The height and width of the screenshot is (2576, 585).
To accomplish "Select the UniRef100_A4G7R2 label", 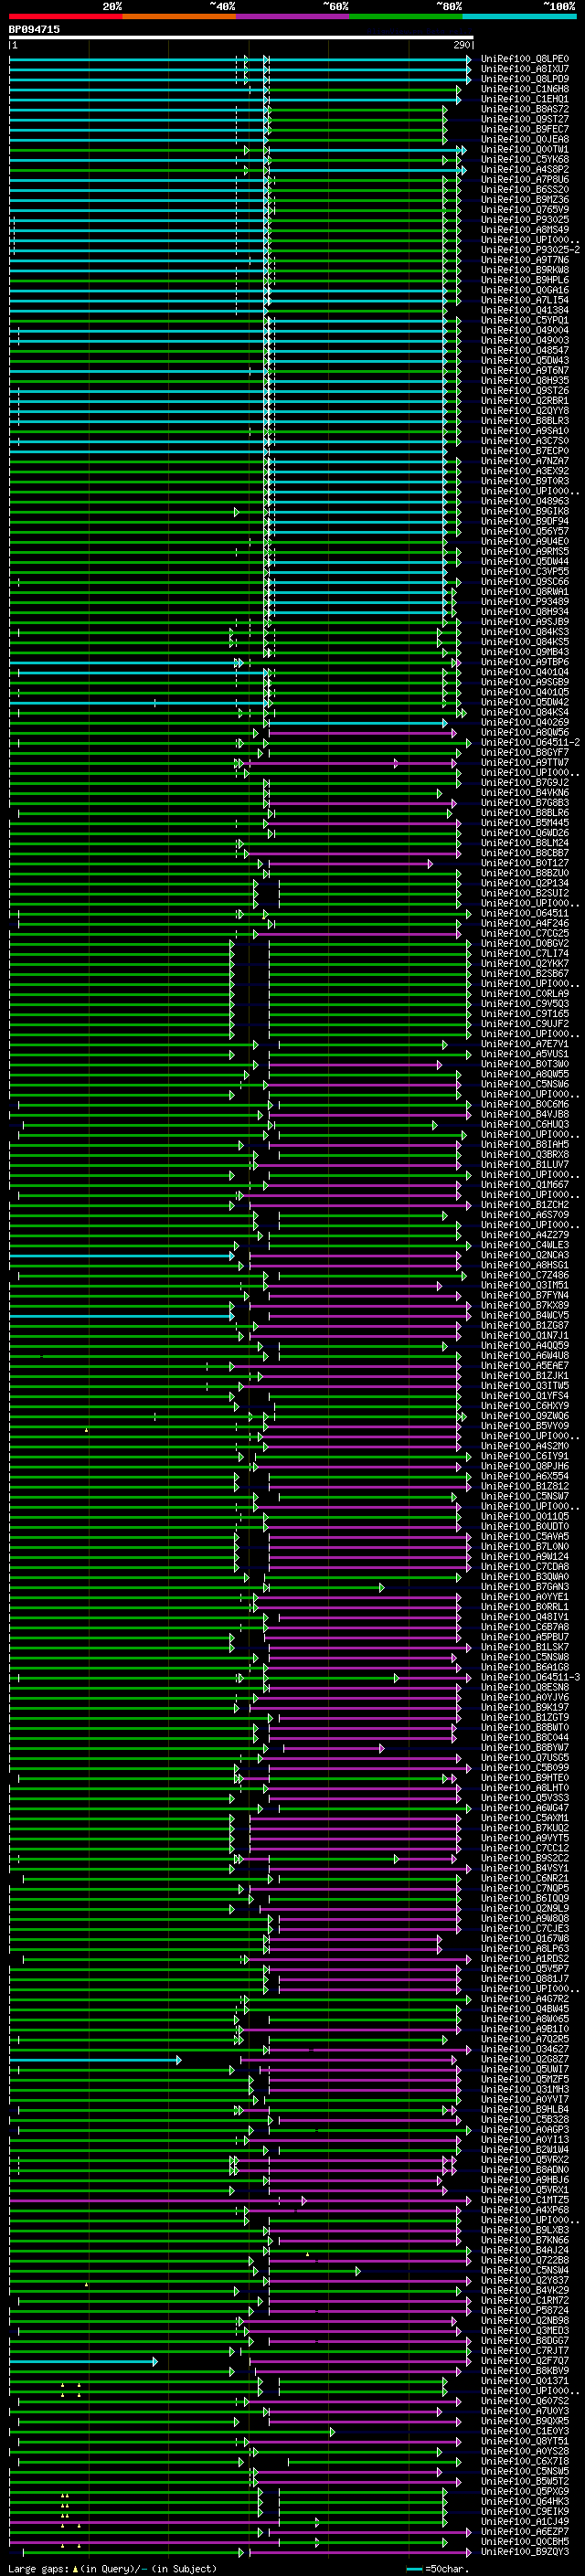I will tap(524, 1999).
